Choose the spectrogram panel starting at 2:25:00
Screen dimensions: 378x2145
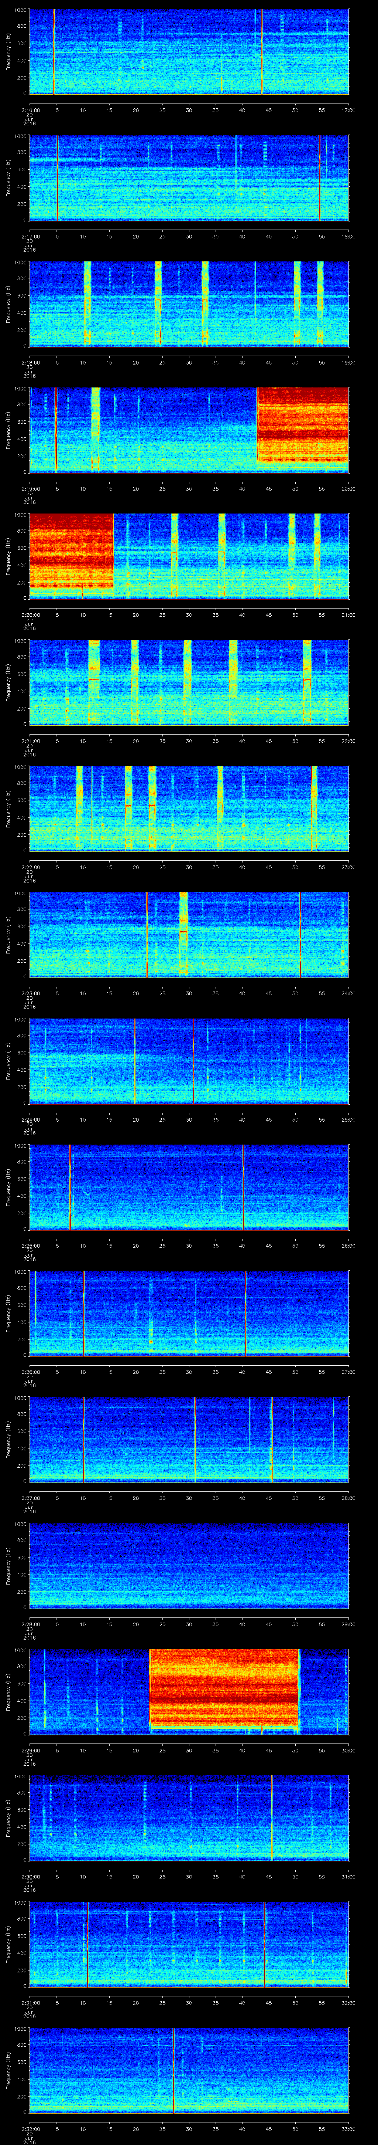coord(189,1187)
